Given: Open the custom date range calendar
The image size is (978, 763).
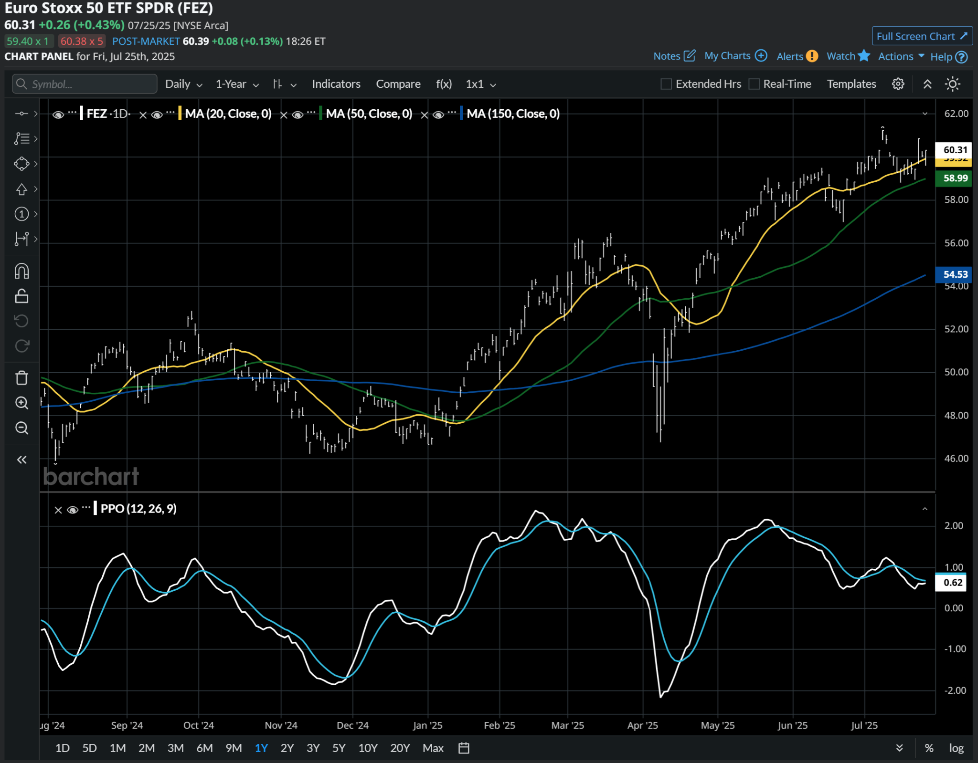Looking at the screenshot, I should click(464, 748).
